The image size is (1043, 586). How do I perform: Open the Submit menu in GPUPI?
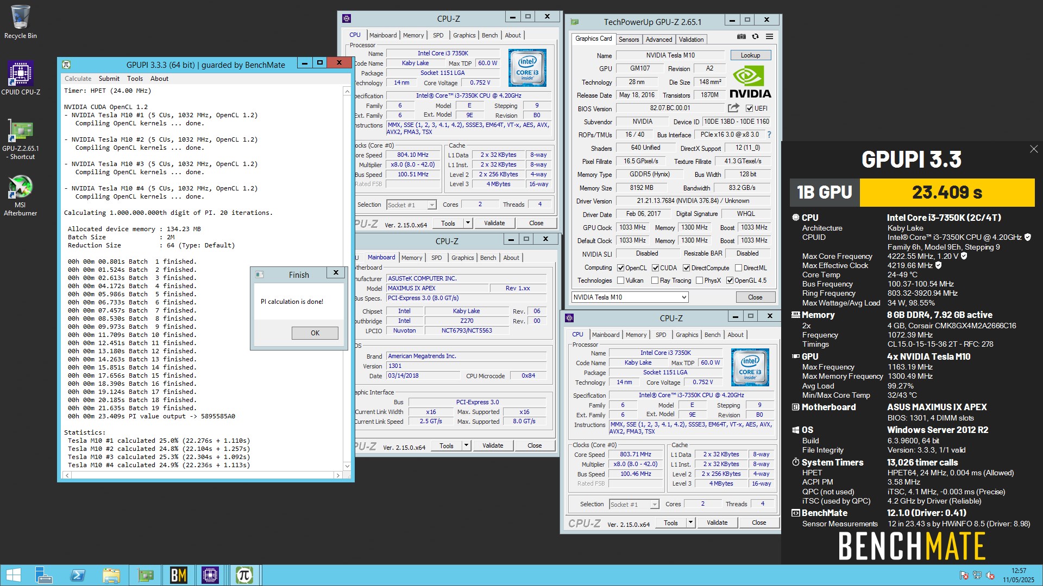[x=109, y=79]
